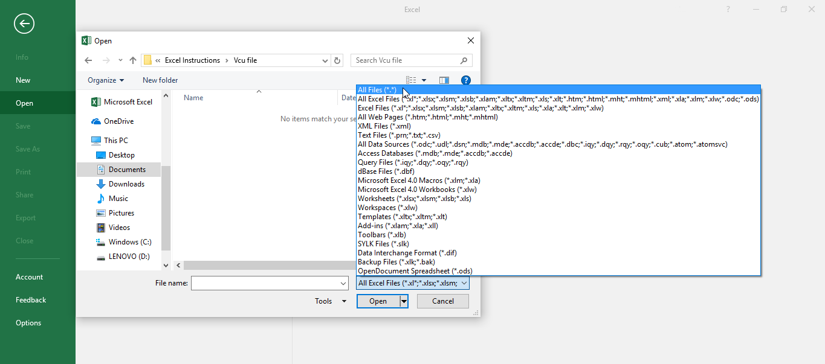This screenshot has width=825, height=364.
Task: Select All Data Sources filter option
Action: (x=558, y=144)
